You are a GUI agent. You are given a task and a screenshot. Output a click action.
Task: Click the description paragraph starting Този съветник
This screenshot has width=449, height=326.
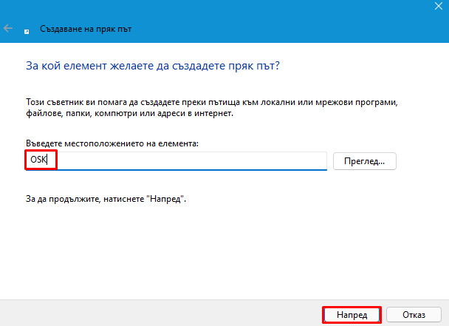[x=212, y=107]
